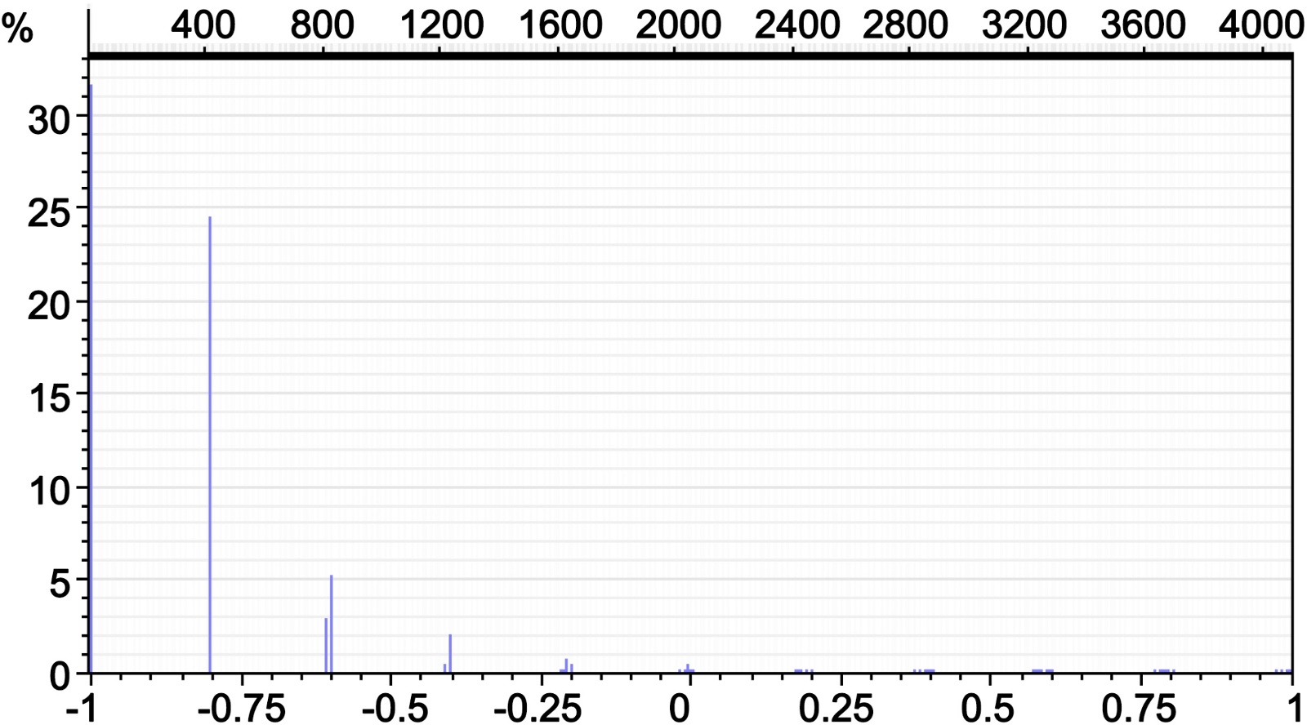Click the 0 label on bottom axis
This screenshot has height=725, width=1307.
(x=680, y=709)
